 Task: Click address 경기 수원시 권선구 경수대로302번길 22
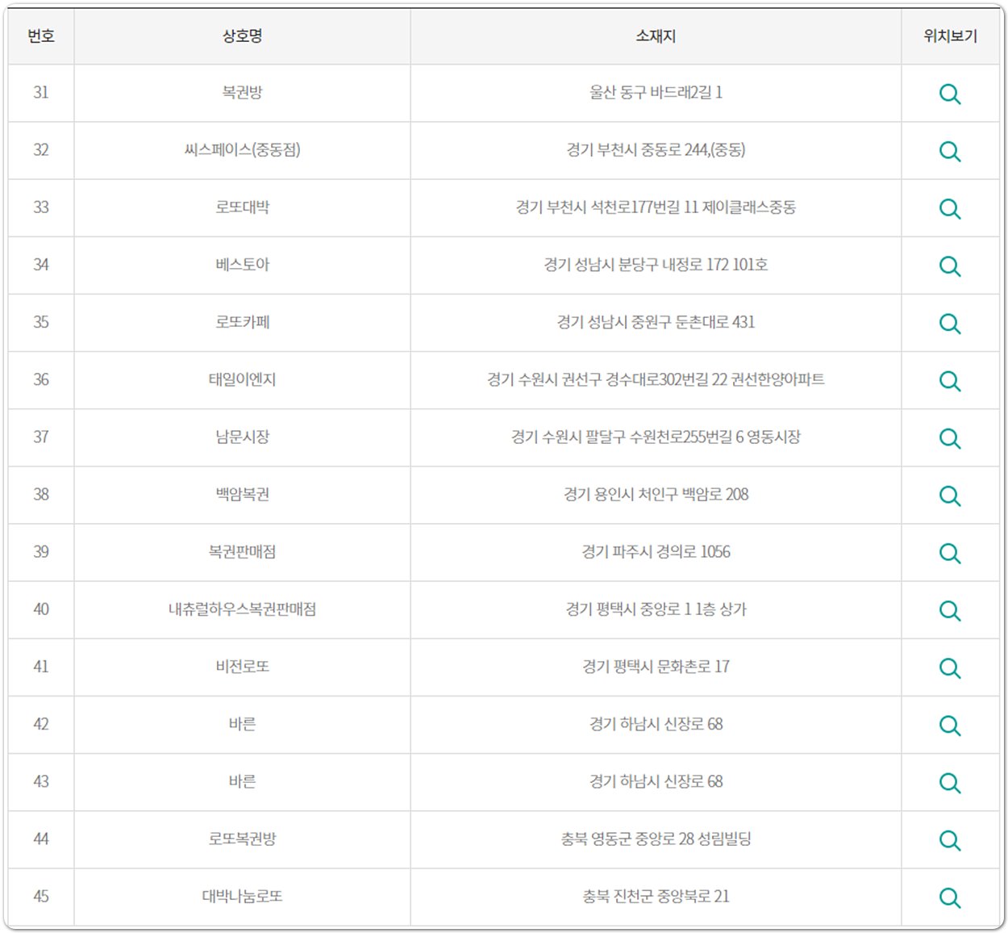click(x=607, y=379)
